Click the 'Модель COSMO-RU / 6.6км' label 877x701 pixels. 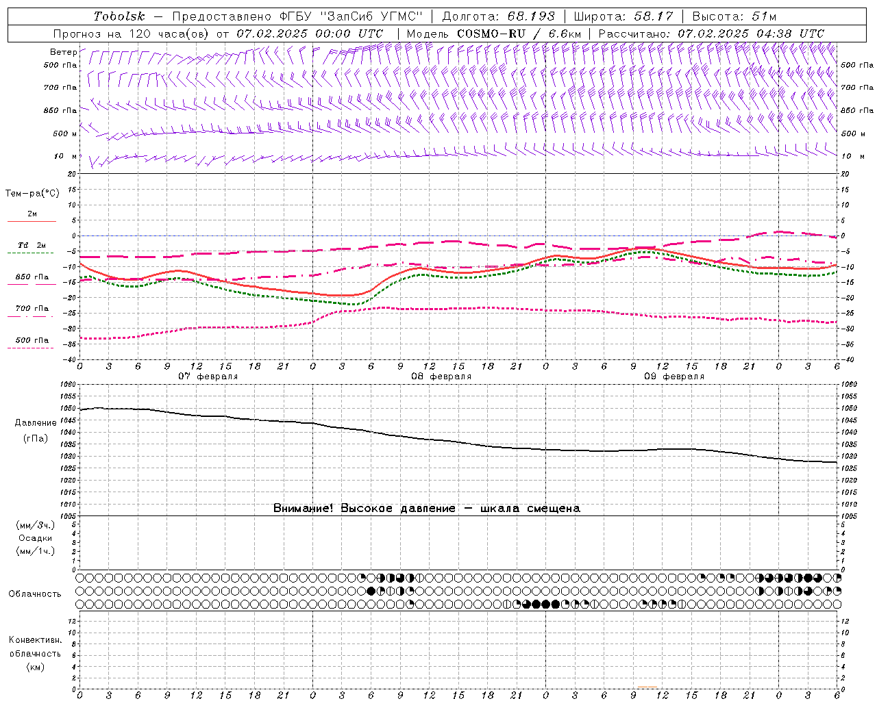[x=494, y=33]
